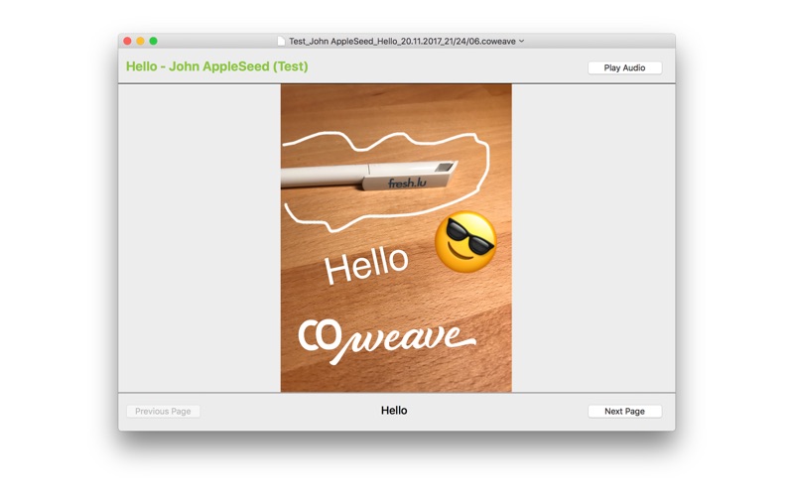Click the green Hello - John AppleSeed heading
Image resolution: width=794 pixels, height=496 pixels.
click(x=216, y=66)
